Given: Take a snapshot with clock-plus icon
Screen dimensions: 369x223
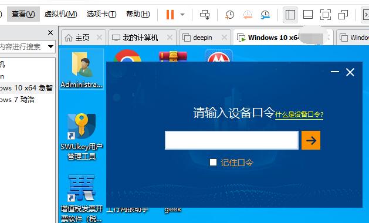Looking at the screenshot, I should point(229,15).
